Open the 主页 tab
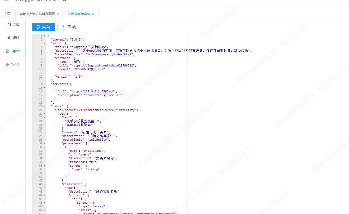 [7, 14]
